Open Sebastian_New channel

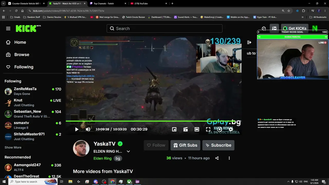click(33, 114)
